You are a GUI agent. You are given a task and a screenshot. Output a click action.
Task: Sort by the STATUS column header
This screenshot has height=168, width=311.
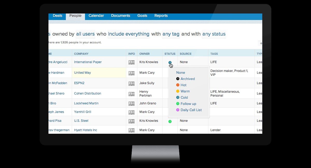pyautogui.click(x=170, y=54)
